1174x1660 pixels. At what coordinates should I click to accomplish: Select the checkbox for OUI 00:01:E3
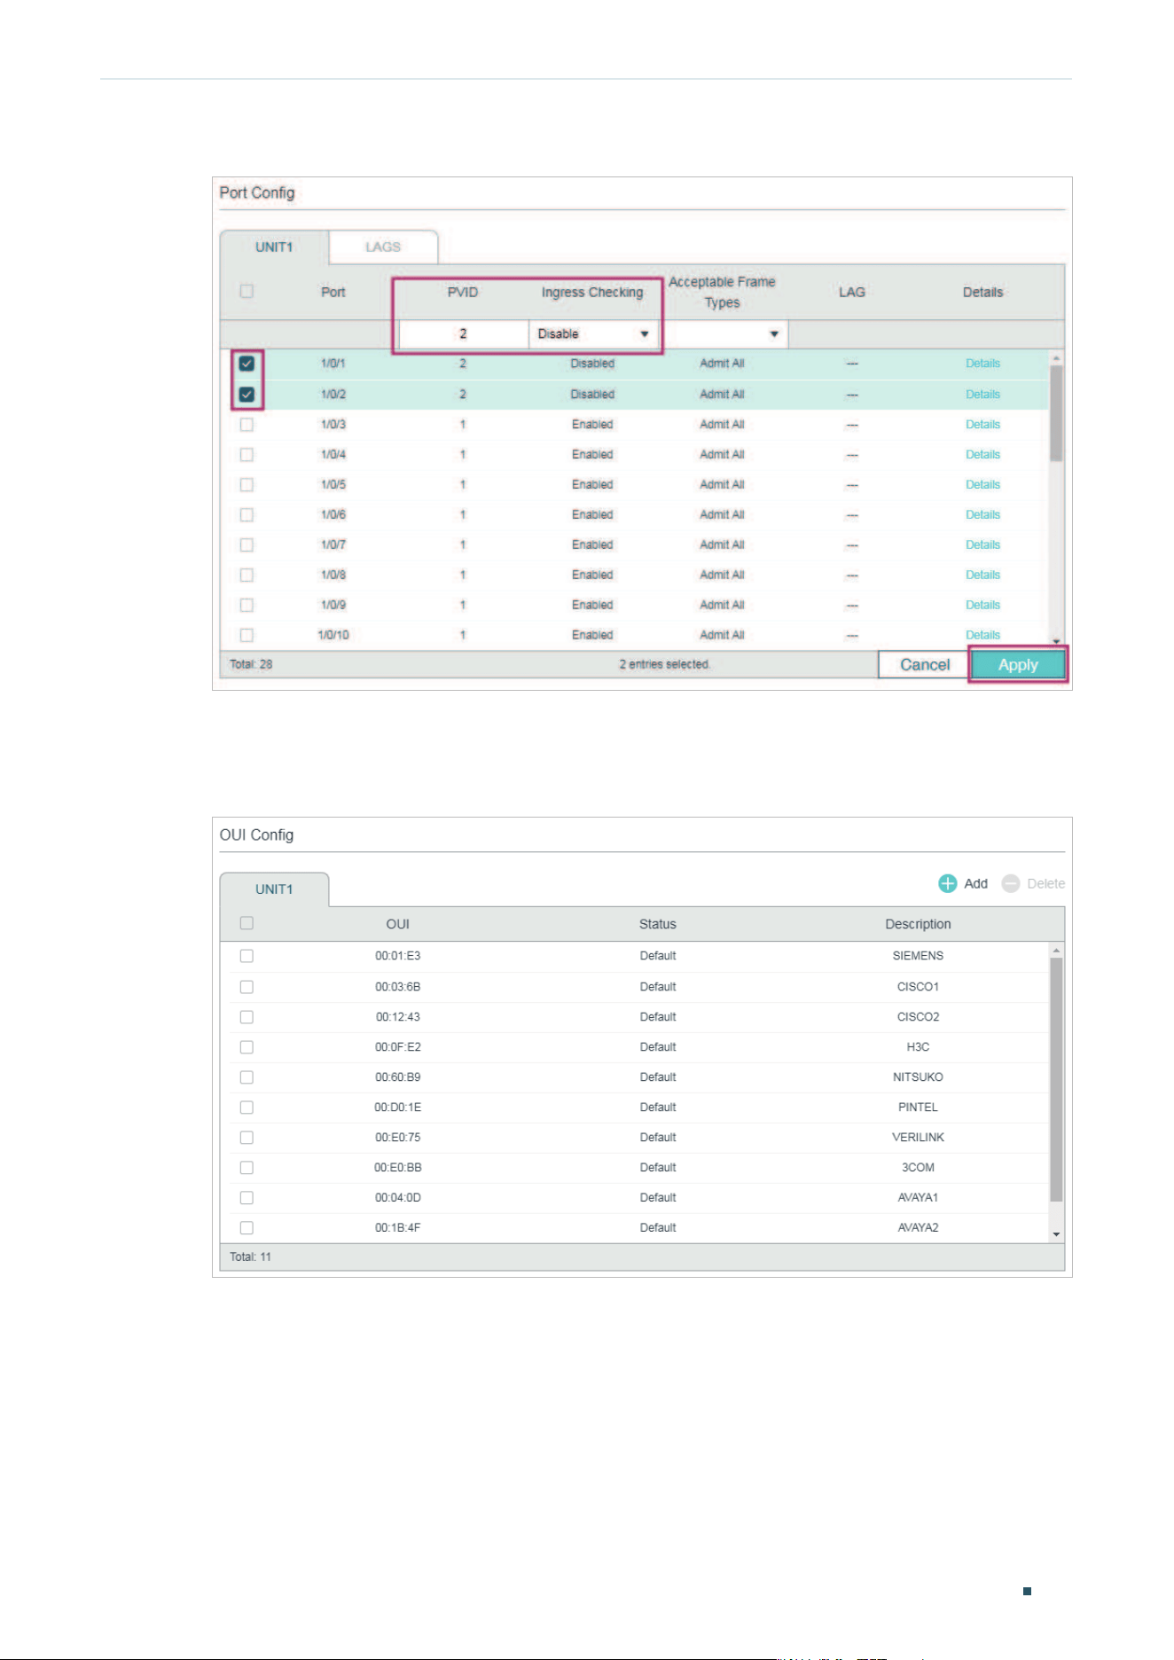click(247, 956)
